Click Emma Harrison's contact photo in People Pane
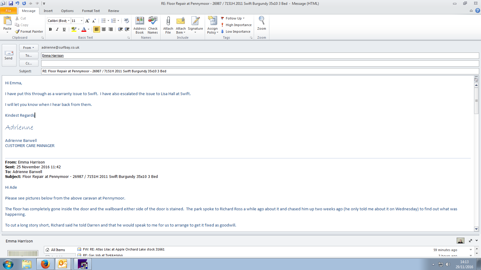Screen dimensions: 481x270 [460, 241]
